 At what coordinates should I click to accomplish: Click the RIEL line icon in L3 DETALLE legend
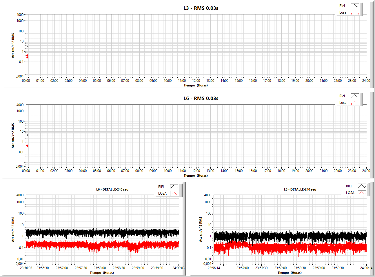[362, 186]
